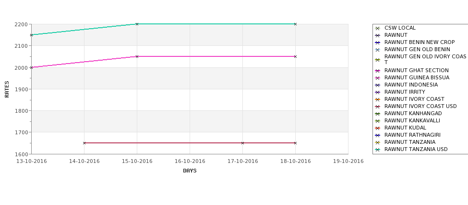Image resolution: width=468 pixels, height=205 pixels.
Task: Click the RAWNUT BENIN NEW CROP legend marker
Action: tap(378, 43)
